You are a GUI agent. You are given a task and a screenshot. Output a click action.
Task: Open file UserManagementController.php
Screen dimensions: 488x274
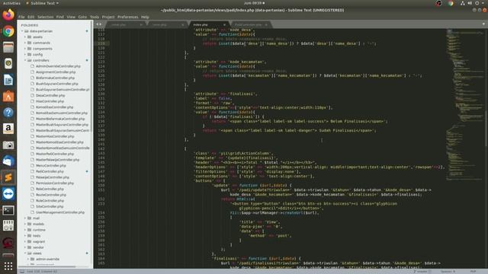pos(59,212)
